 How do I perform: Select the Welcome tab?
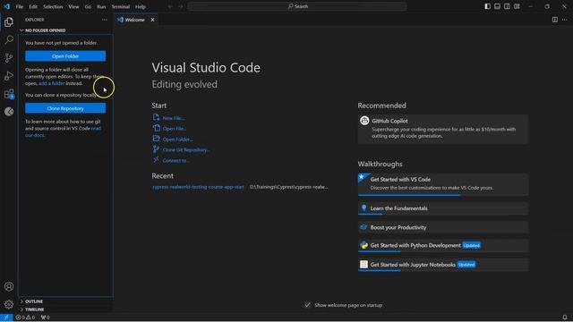coord(135,20)
